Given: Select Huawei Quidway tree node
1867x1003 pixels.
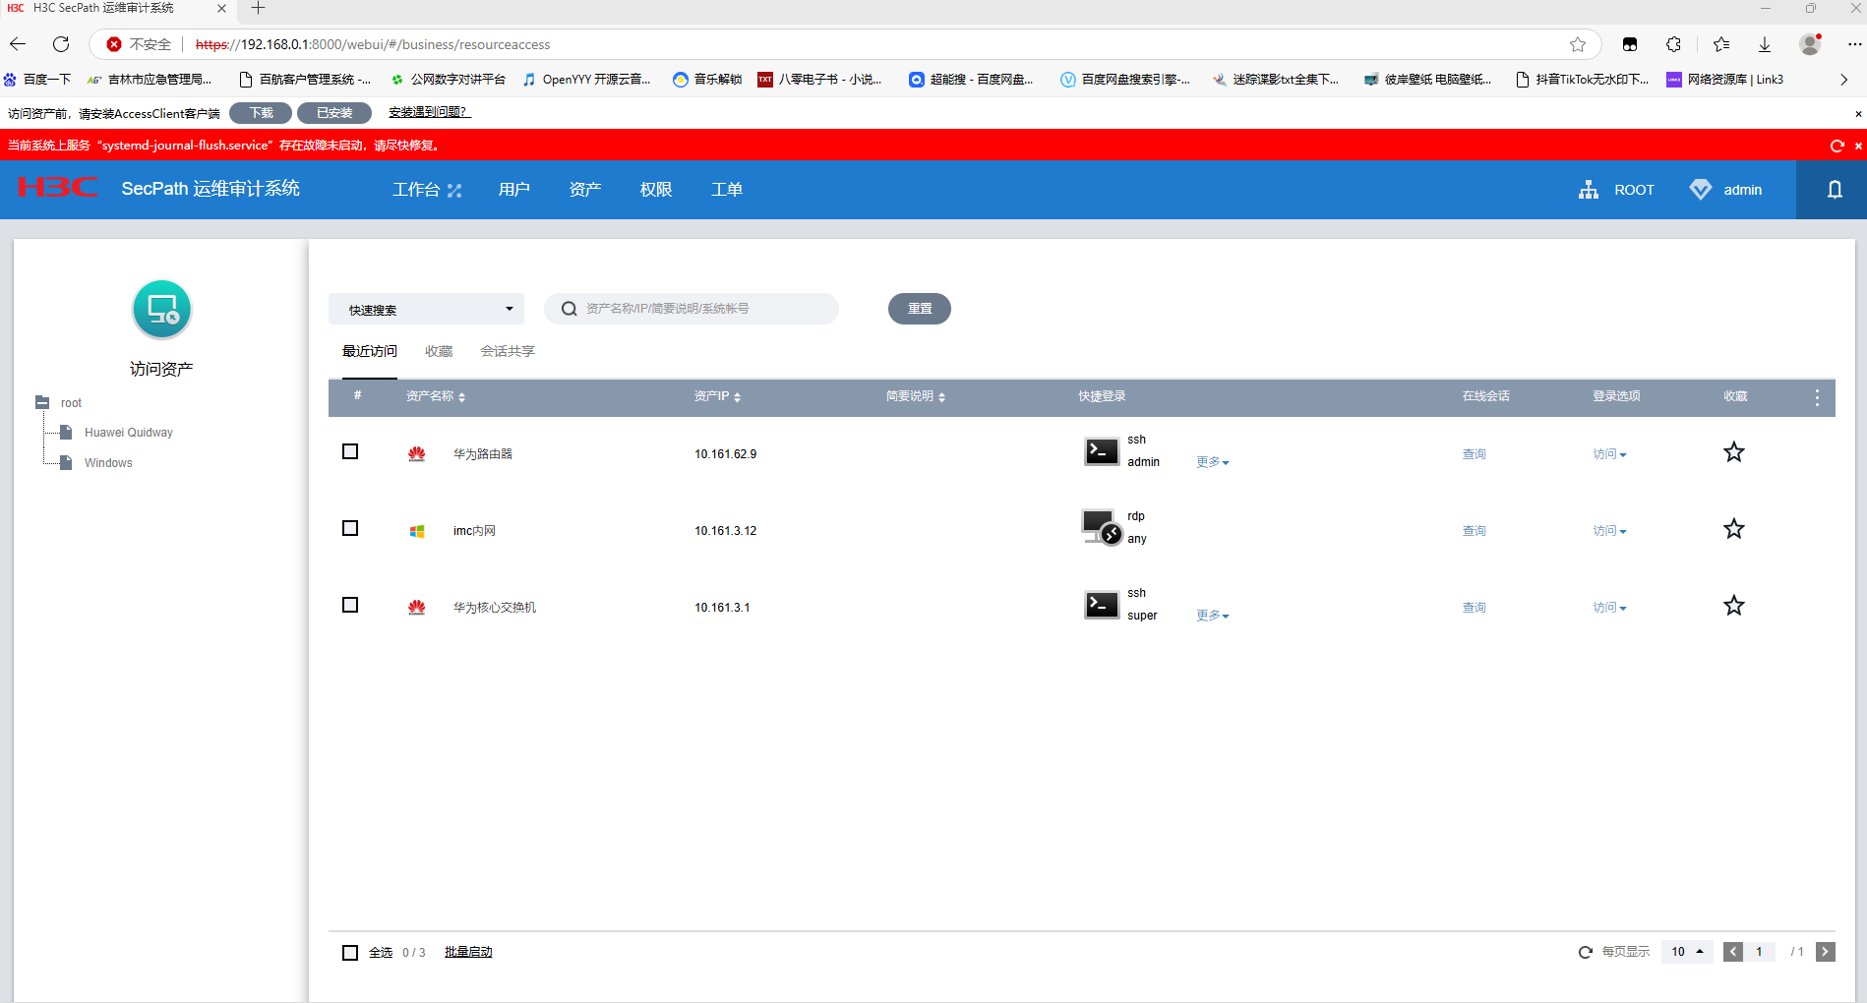Looking at the screenshot, I should [x=129, y=433].
